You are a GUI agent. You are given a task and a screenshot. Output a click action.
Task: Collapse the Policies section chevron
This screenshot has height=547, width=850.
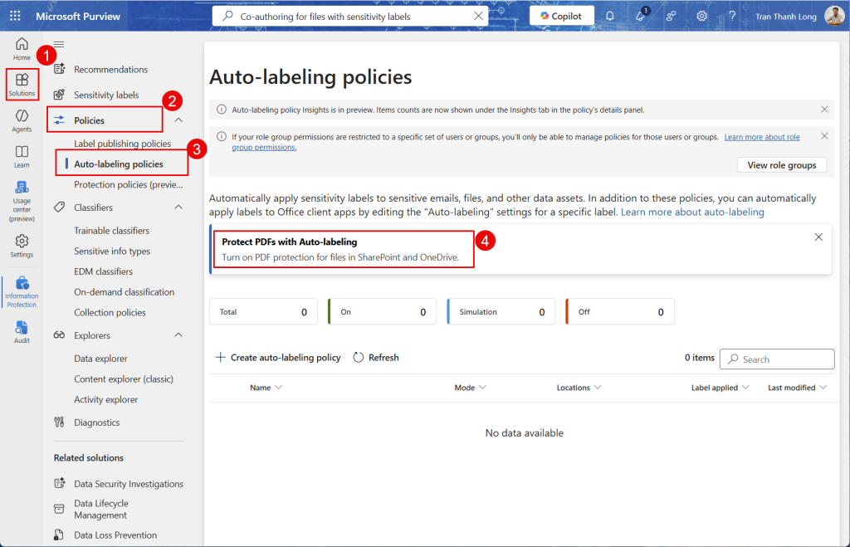pos(178,120)
